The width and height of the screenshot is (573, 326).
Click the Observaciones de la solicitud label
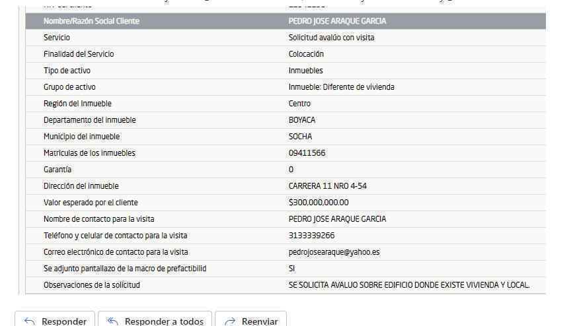click(91, 285)
